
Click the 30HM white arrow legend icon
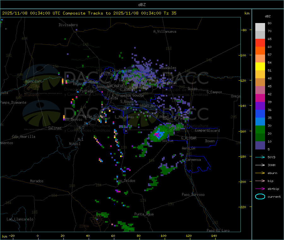(260, 165)
